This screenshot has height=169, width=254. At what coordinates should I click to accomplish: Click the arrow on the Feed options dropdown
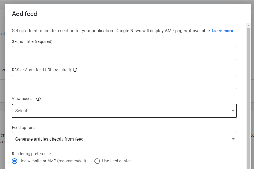coord(233,139)
